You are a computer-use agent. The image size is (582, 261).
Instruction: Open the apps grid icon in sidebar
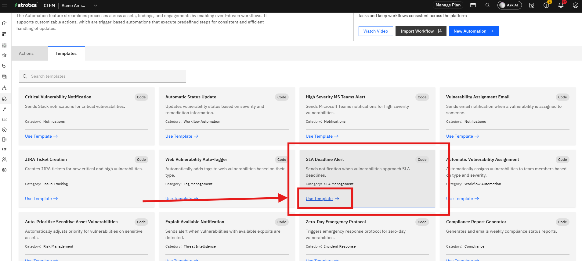[4, 45]
